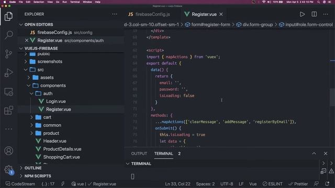
Task: Open the Selection menu
Action: coord(39,2)
